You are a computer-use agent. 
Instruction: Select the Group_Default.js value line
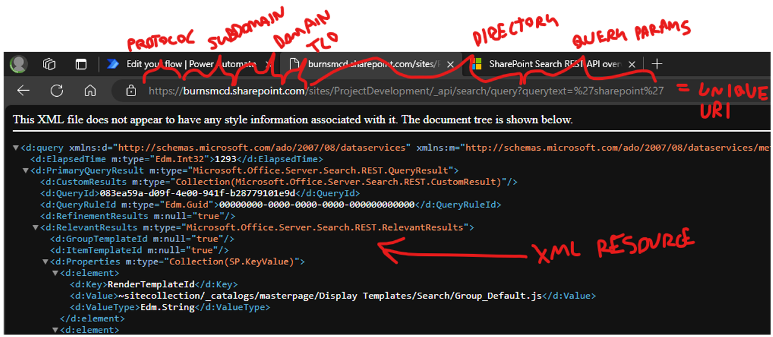tap(333, 296)
